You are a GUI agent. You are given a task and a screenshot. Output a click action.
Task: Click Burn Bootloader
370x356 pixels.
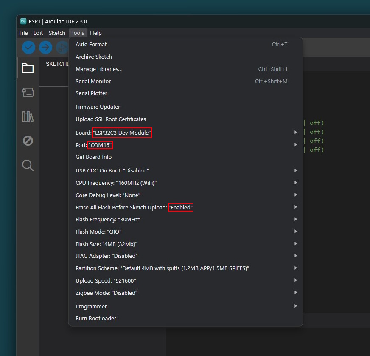pos(185,319)
